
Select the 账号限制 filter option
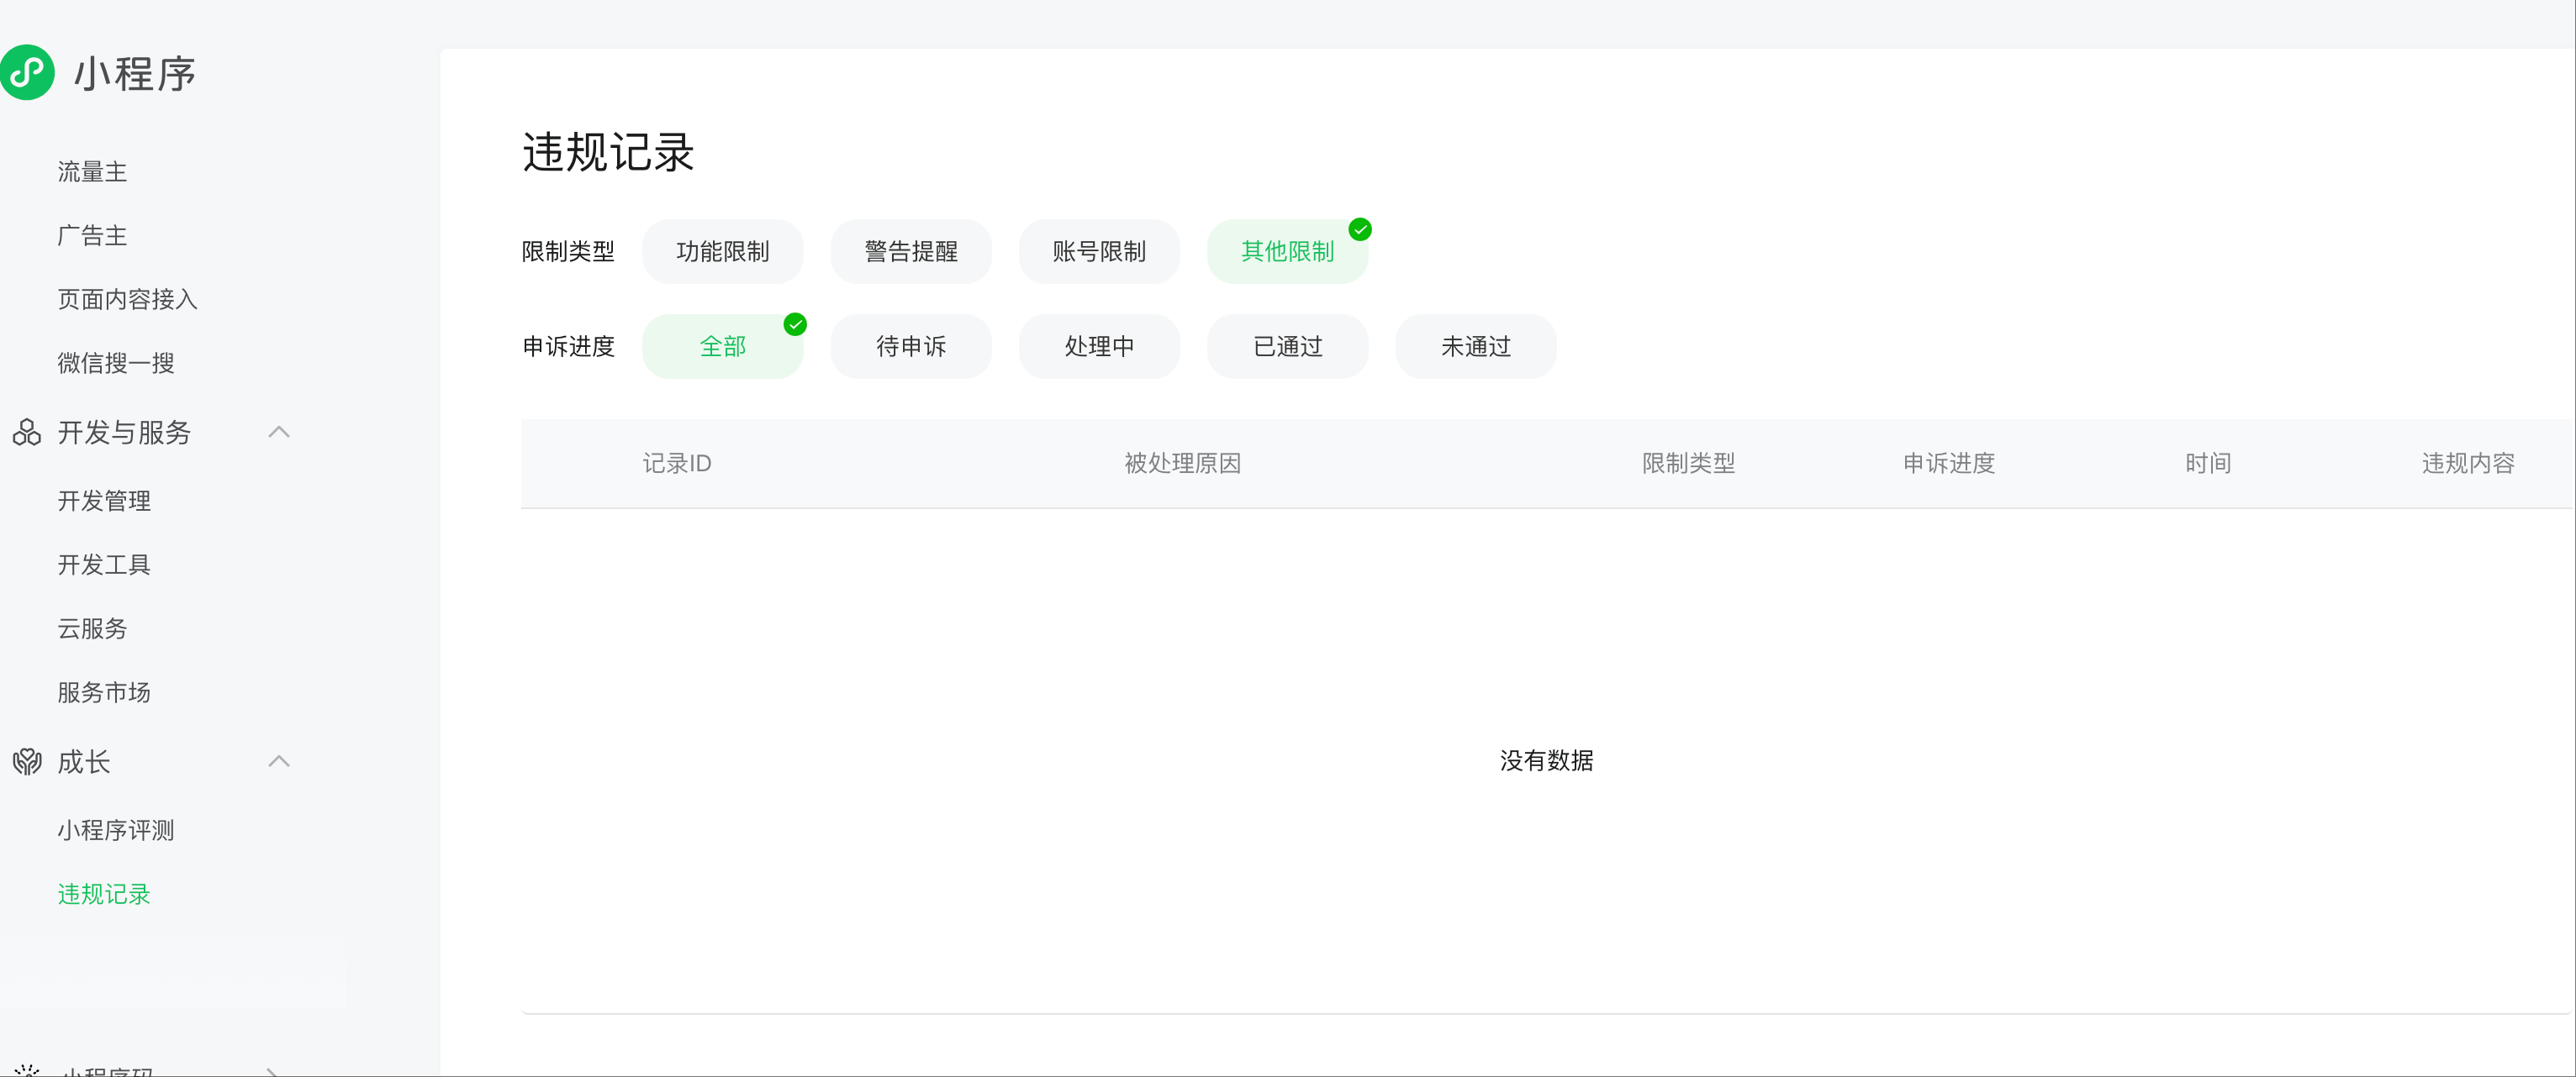(x=1098, y=252)
